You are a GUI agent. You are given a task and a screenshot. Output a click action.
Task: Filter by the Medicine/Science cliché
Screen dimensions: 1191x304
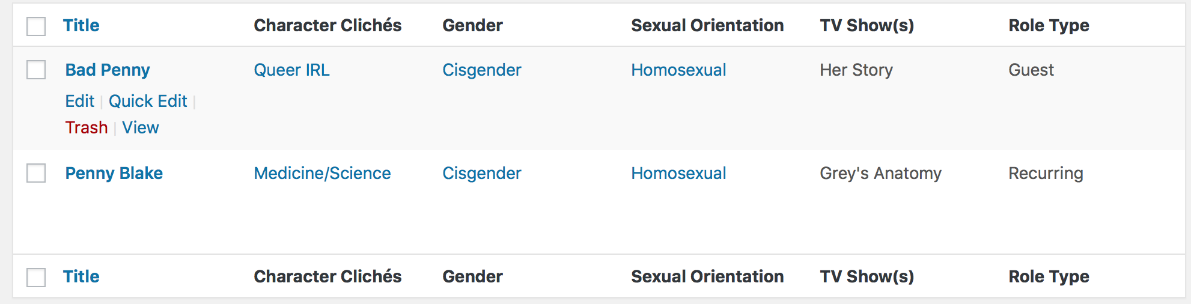tap(322, 174)
